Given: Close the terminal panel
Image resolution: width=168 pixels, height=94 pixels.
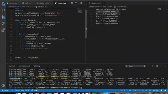Looking at the screenshot, I should 166,66.
